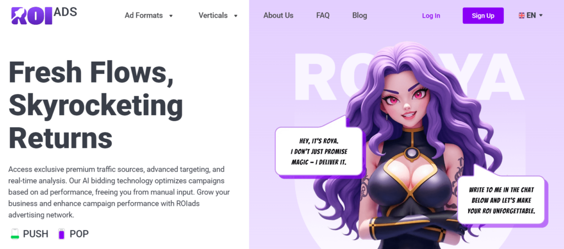Expand the Ad Formats dropdown arrow
Screen dimensions: 564x249
171,16
